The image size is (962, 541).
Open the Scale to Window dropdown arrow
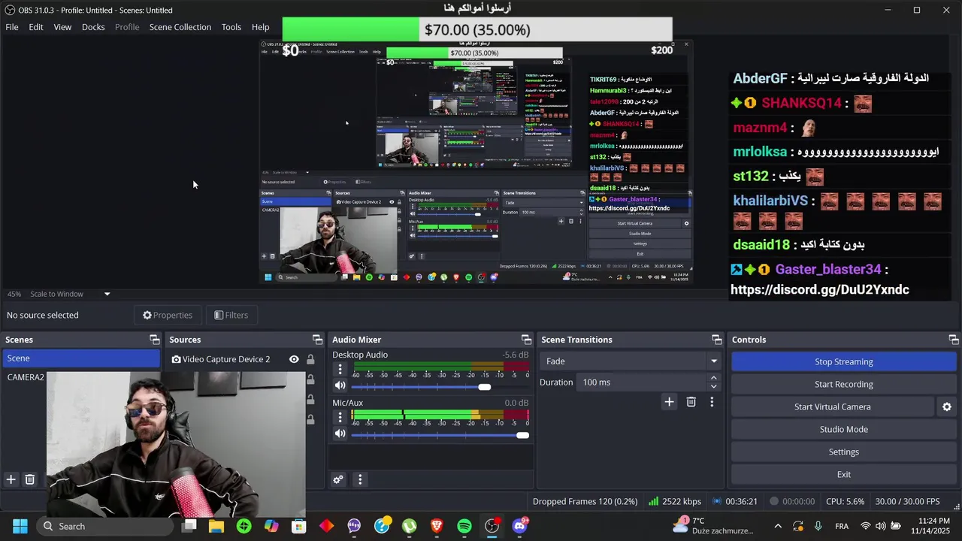pos(107,294)
